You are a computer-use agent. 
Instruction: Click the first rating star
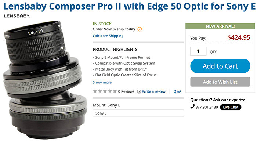95,91
